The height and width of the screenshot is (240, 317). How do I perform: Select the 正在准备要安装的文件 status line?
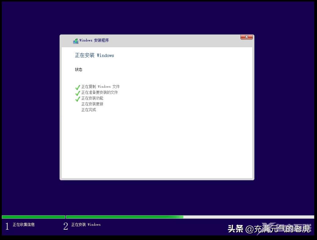tap(99, 93)
